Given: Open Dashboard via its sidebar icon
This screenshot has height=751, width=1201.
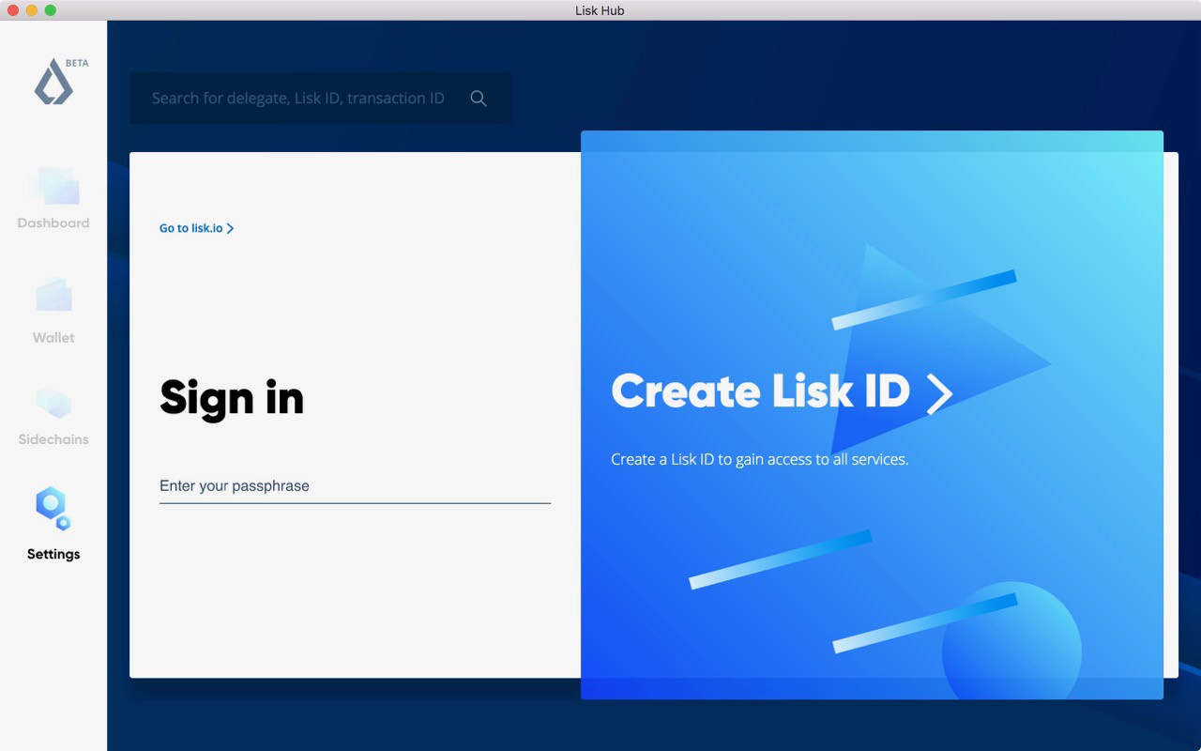Looking at the screenshot, I should coord(53,186).
